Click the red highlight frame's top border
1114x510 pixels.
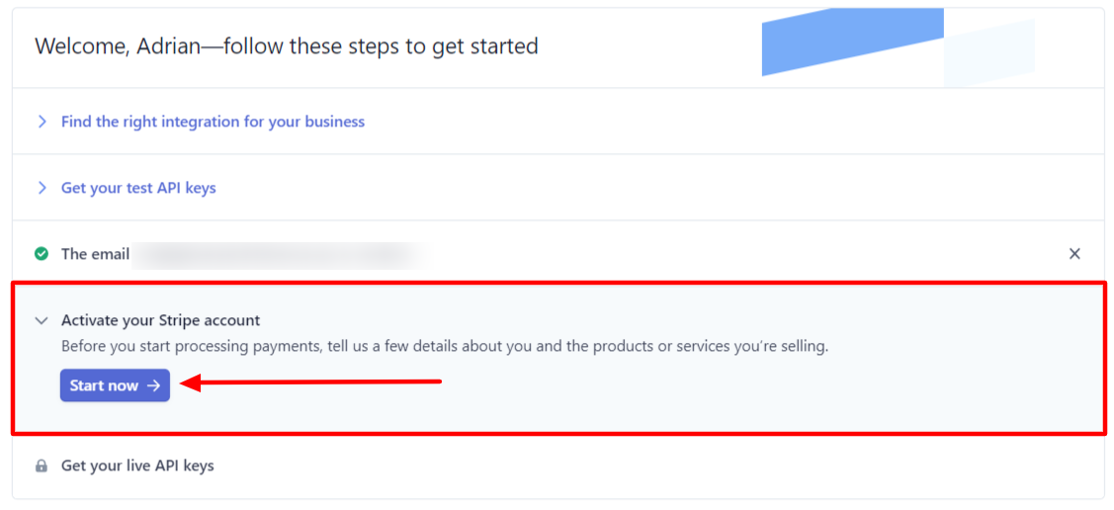[x=558, y=284]
